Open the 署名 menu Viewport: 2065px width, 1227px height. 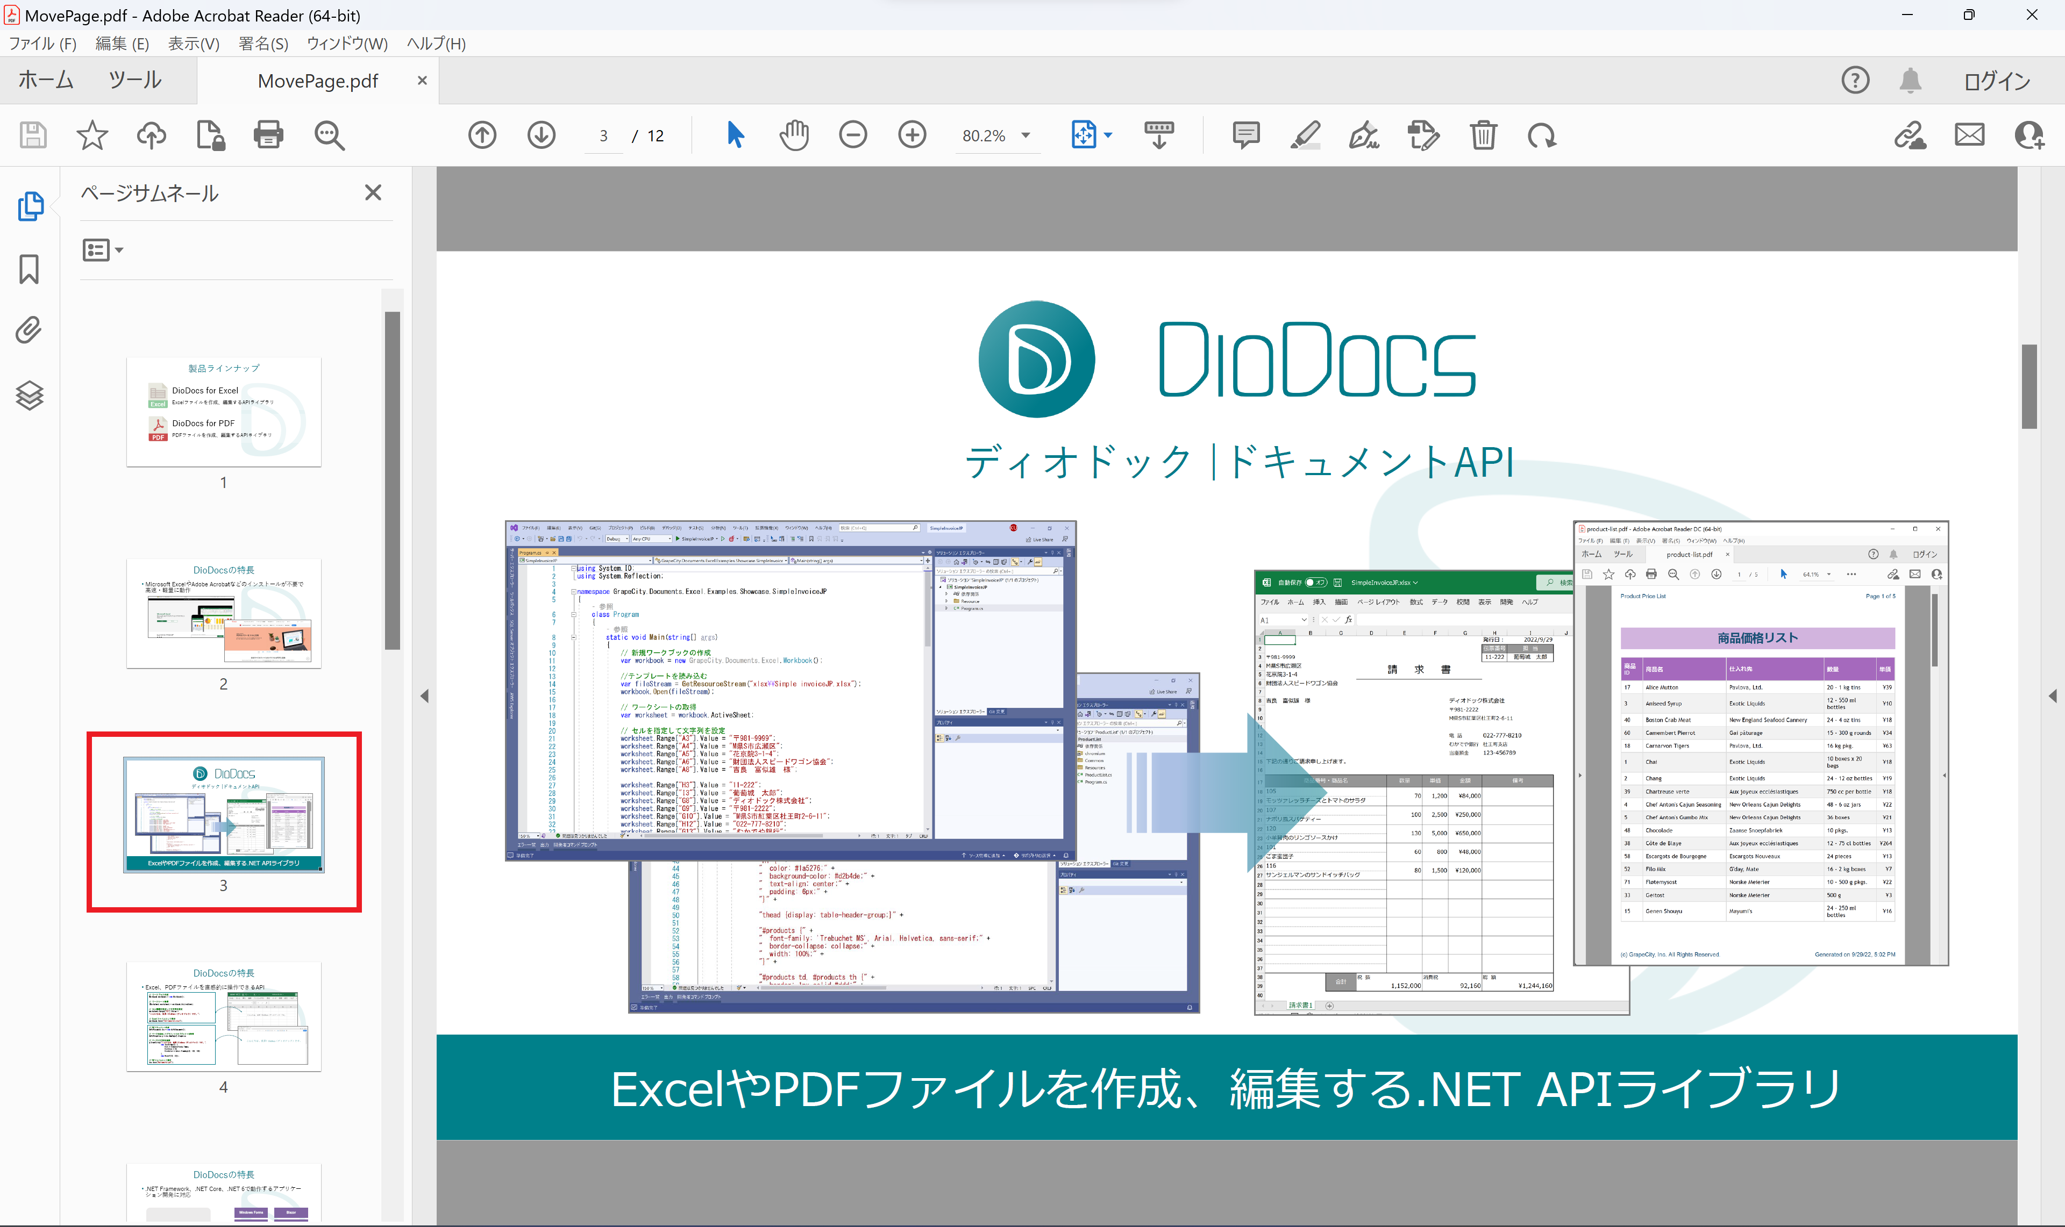pyautogui.click(x=263, y=44)
